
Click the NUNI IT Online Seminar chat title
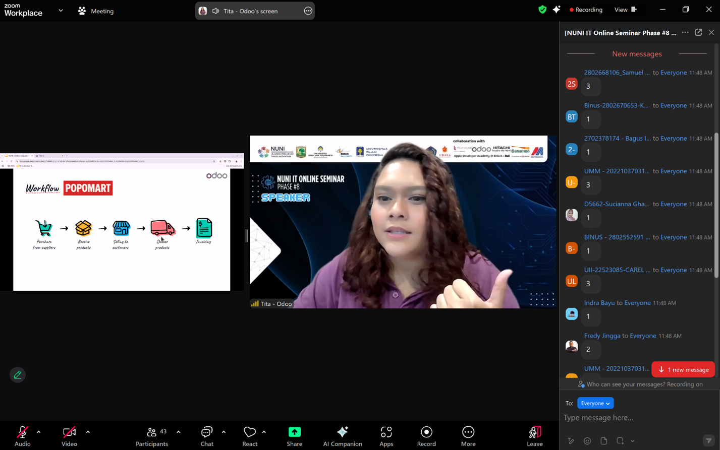point(621,33)
